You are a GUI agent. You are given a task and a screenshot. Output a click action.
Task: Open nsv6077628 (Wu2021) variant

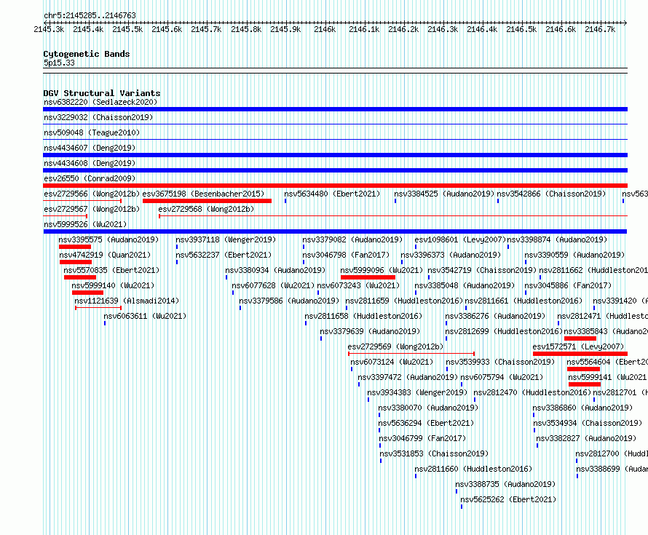tap(273, 285)
